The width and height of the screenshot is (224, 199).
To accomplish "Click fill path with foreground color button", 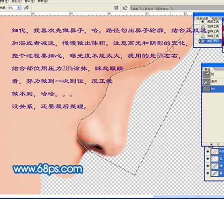I will 211,144.
